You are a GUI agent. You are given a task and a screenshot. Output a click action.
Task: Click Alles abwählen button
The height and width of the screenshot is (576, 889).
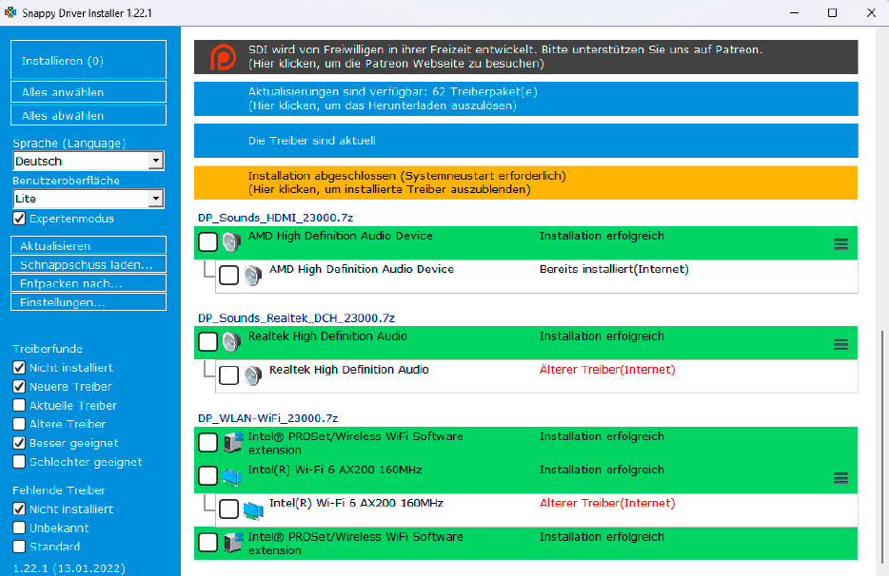coord(89,115)
